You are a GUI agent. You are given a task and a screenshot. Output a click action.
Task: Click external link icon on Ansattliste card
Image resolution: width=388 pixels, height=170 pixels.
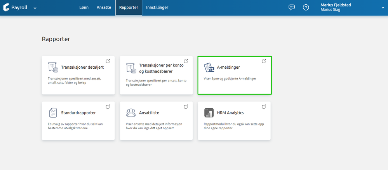(x=186, y=106)
